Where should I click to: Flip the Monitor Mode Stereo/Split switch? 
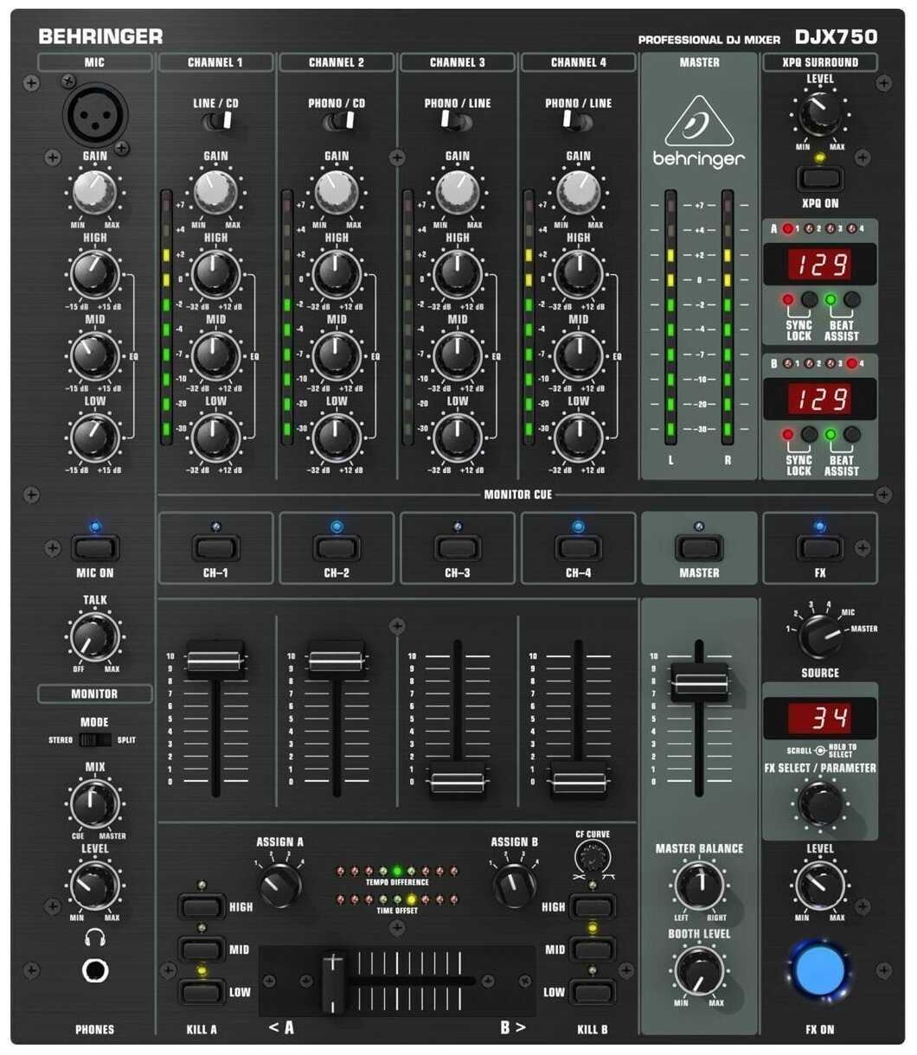coord(95,740)
